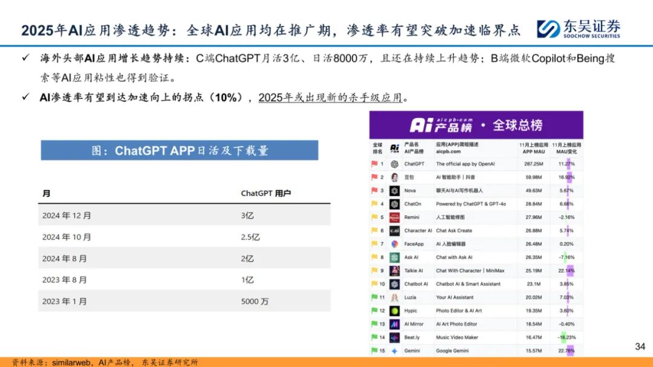This screenshot has height=367, width=653.
Task: Click the AI Mirror app icon
Action: pos(394,324)
